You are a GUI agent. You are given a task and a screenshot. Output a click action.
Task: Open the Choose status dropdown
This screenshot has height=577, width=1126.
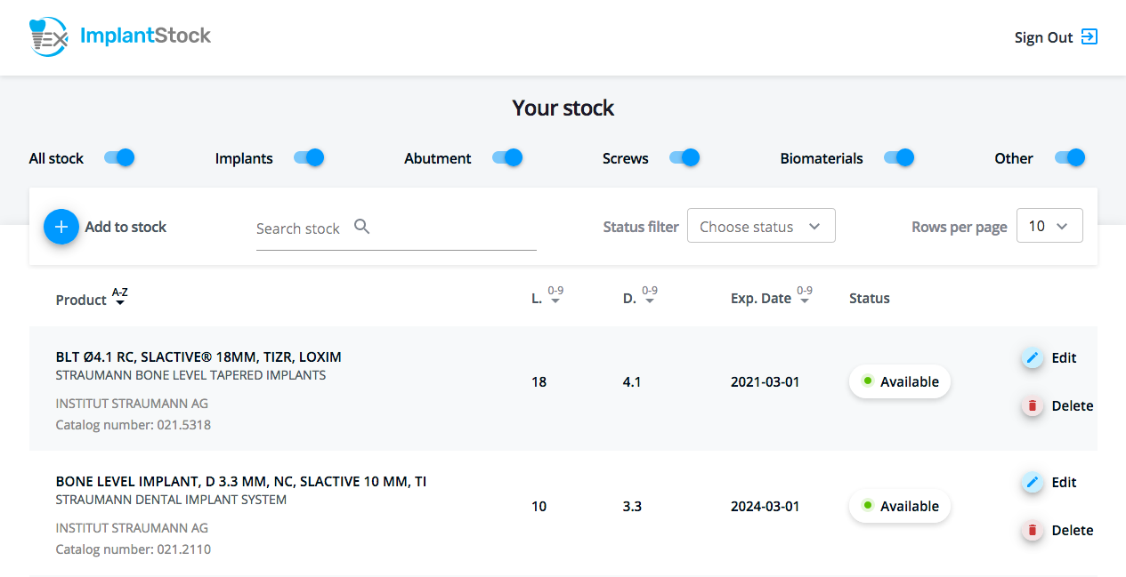point(761,226)
